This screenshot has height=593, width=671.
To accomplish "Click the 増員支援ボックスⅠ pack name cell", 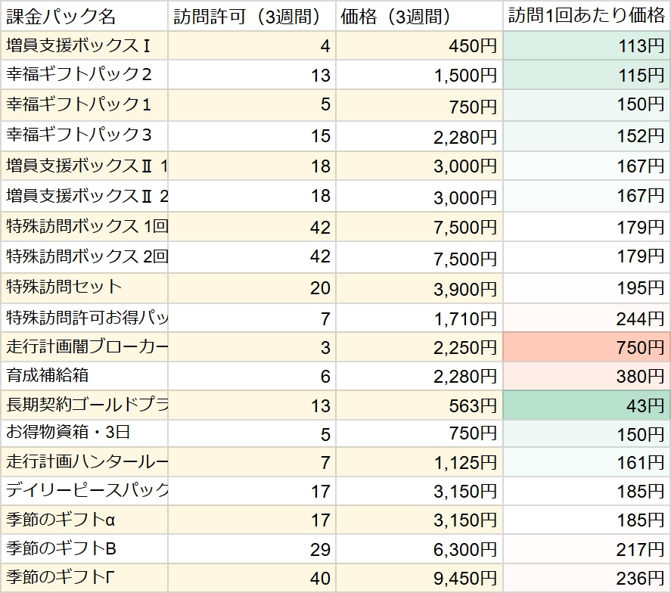I will click(83, 46).
